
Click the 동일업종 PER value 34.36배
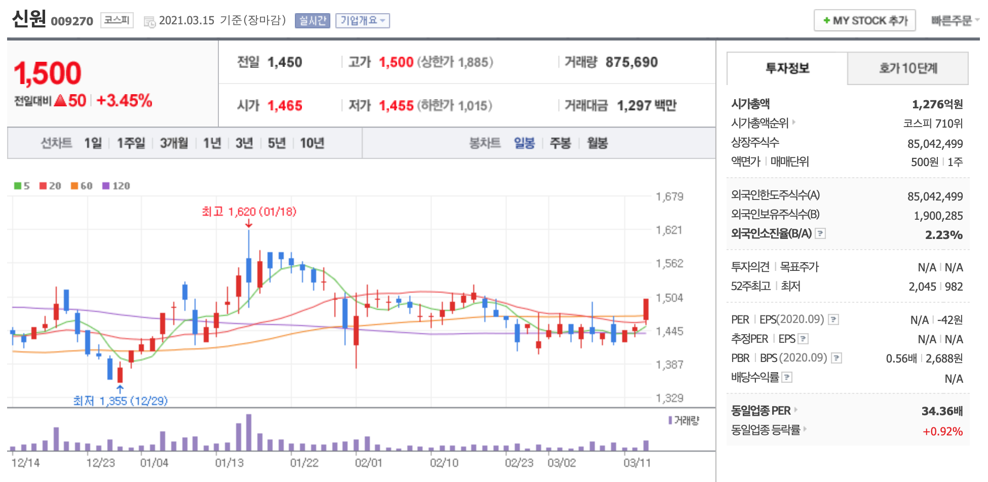[942, 411]
